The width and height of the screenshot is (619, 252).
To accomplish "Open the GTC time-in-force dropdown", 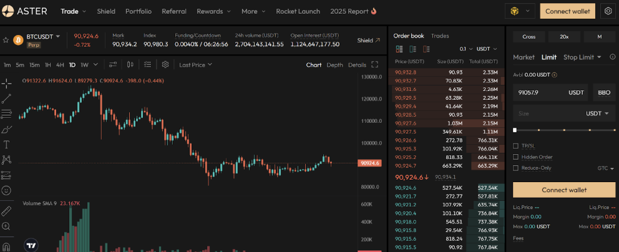I will pos(605,168).
